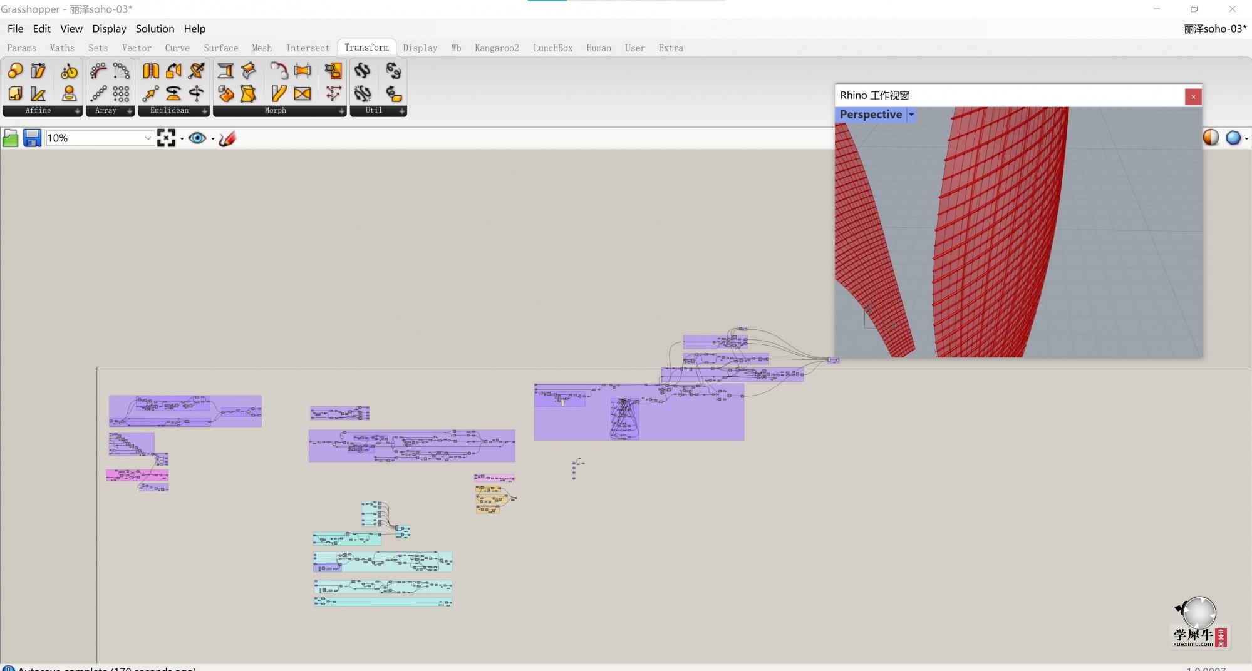Select the Rotate Axis icon
Screen dimensions: 1252x671
pos(197,94)
